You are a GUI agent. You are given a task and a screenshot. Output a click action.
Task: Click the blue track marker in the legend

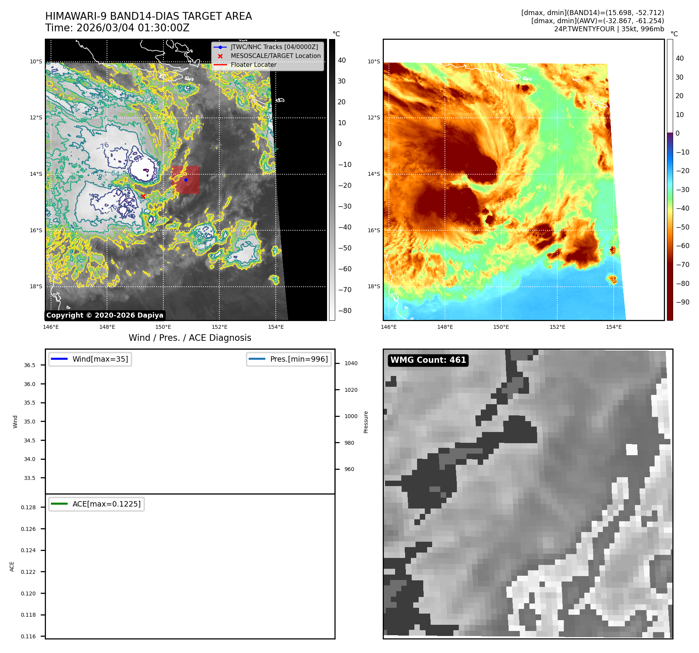point(220,47)
